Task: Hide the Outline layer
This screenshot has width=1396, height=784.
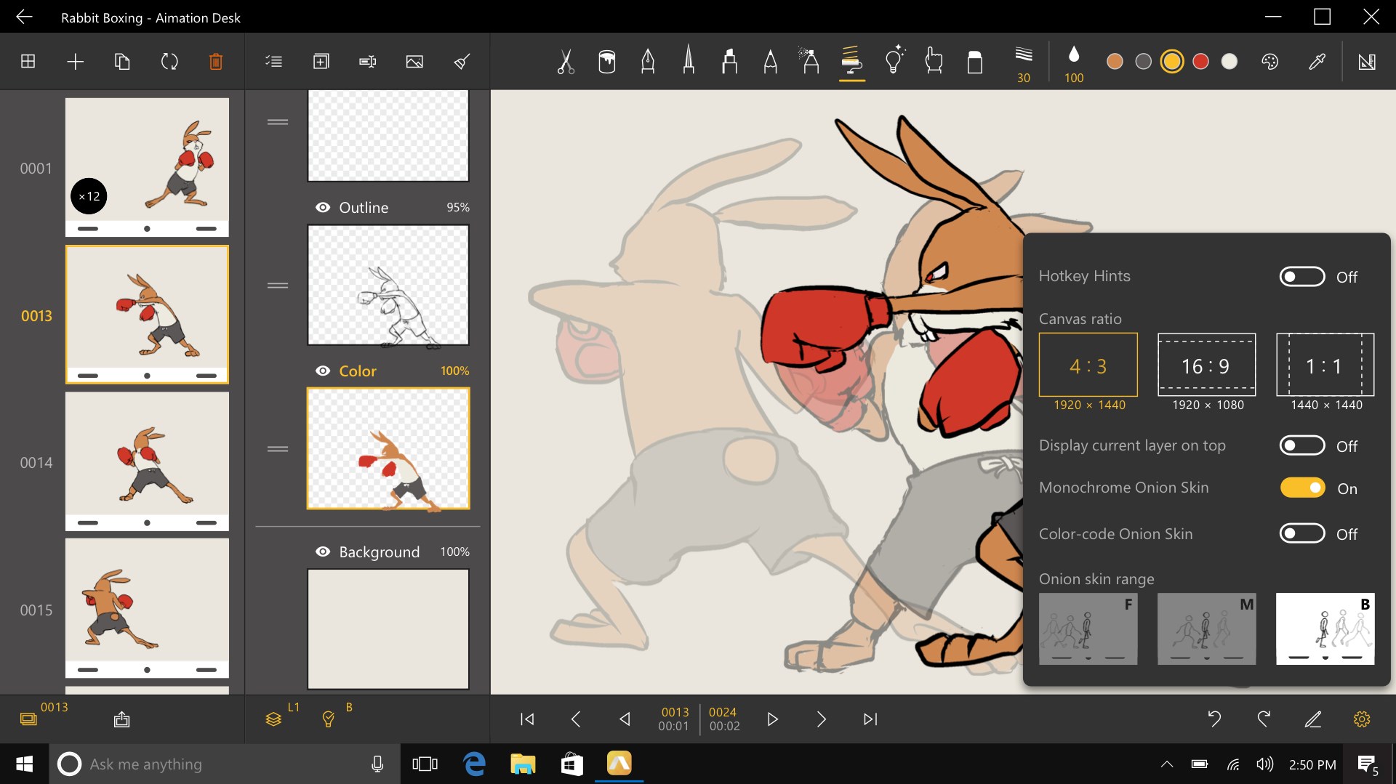Action: pyautogui.click(x=323, y=207)
